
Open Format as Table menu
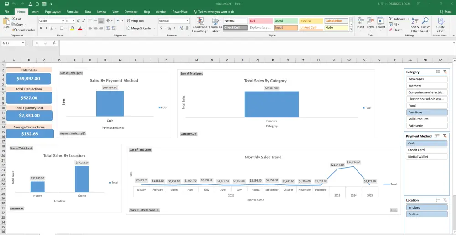pos(216,25)
